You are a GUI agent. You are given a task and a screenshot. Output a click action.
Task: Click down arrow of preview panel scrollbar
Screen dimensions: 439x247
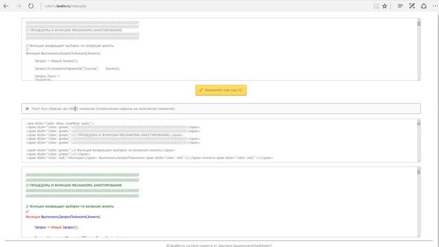click(418, 235)
